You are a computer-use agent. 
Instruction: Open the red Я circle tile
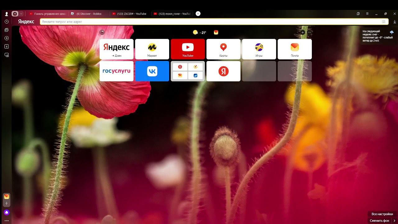(223, 71)
